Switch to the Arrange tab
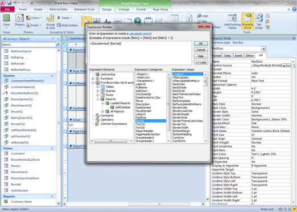Viewport: 297px width, 212px height. 124,9
